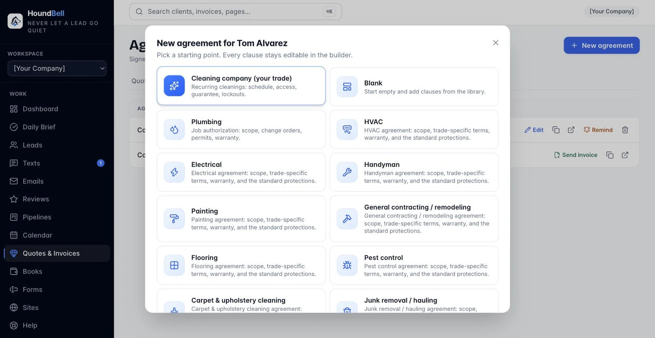Open Sites in the sidebar

pos(57,308)
